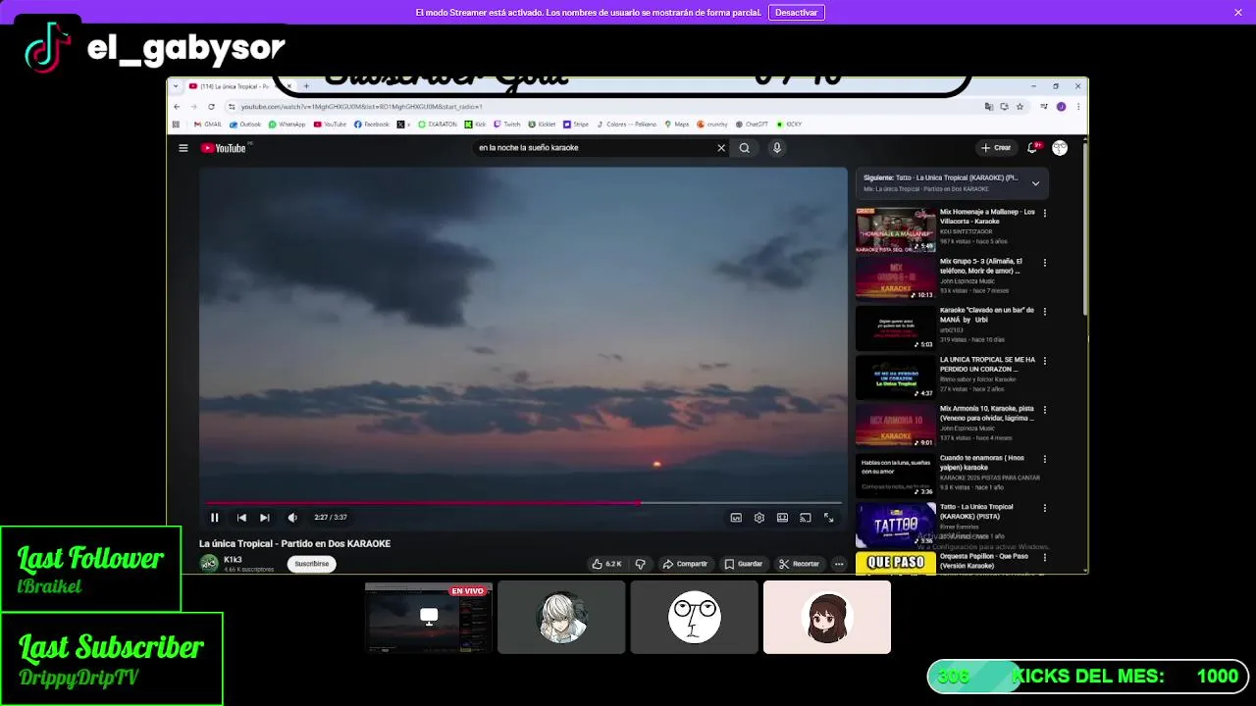The height and width of the screenshot is (706, 1256).
Task: Click the browser address bar URL
Action: (x=361, y=106)
